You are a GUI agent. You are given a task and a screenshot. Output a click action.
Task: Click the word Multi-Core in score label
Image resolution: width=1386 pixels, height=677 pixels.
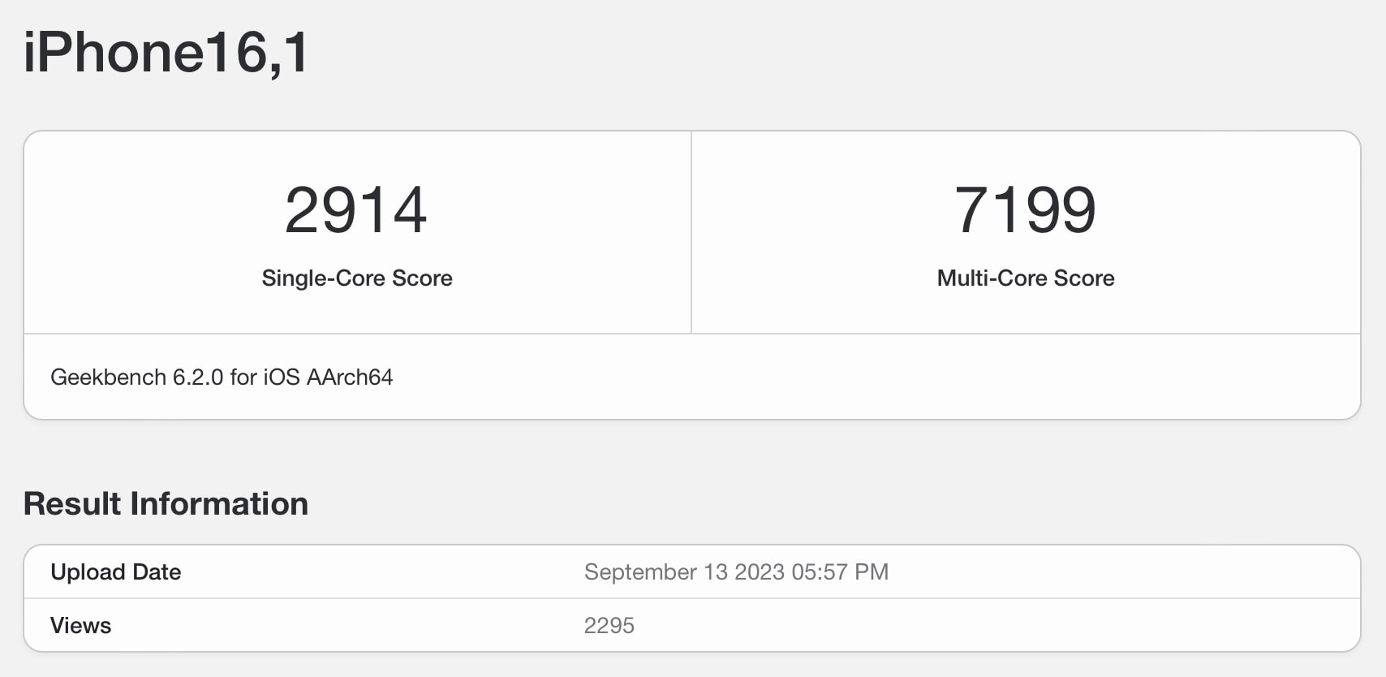(x=992, y=278)
